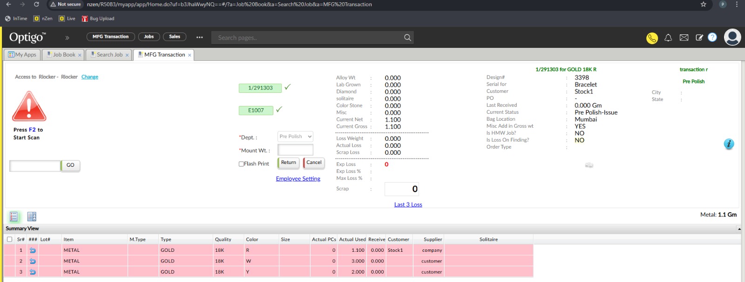Open the mail envelope icon
This screenshot has height=282, width=745.
pyautogui.click(x=684, y=38)
